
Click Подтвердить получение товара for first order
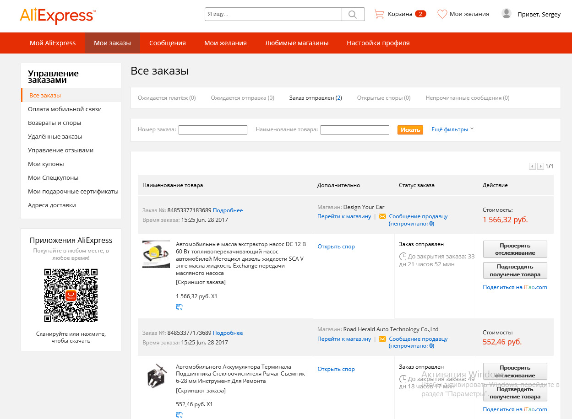(515, 270)
